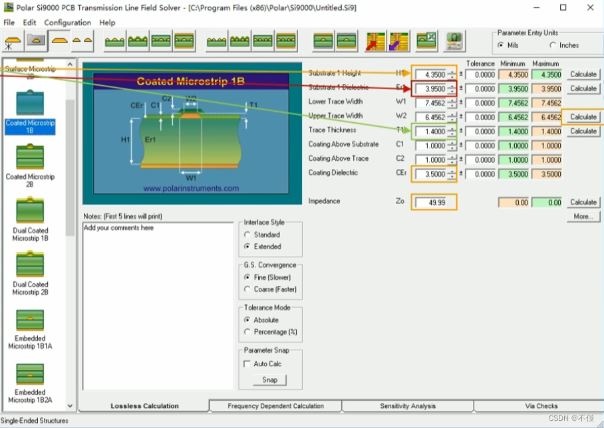Click Calculate for Substrate 1 Dielectric
The width and height of the screenshot is (604, 428).
click(583, 88)
